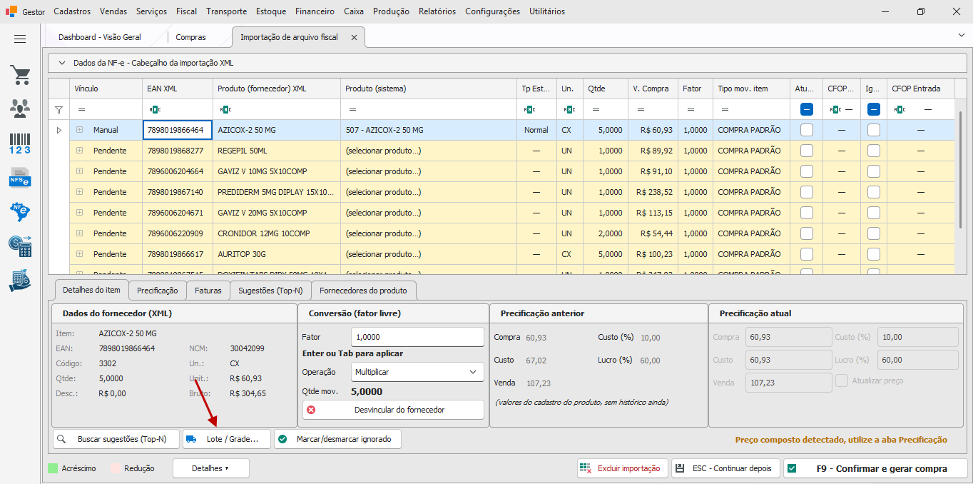Collapse the Dados da NF-e header section

tap(61, 63)
